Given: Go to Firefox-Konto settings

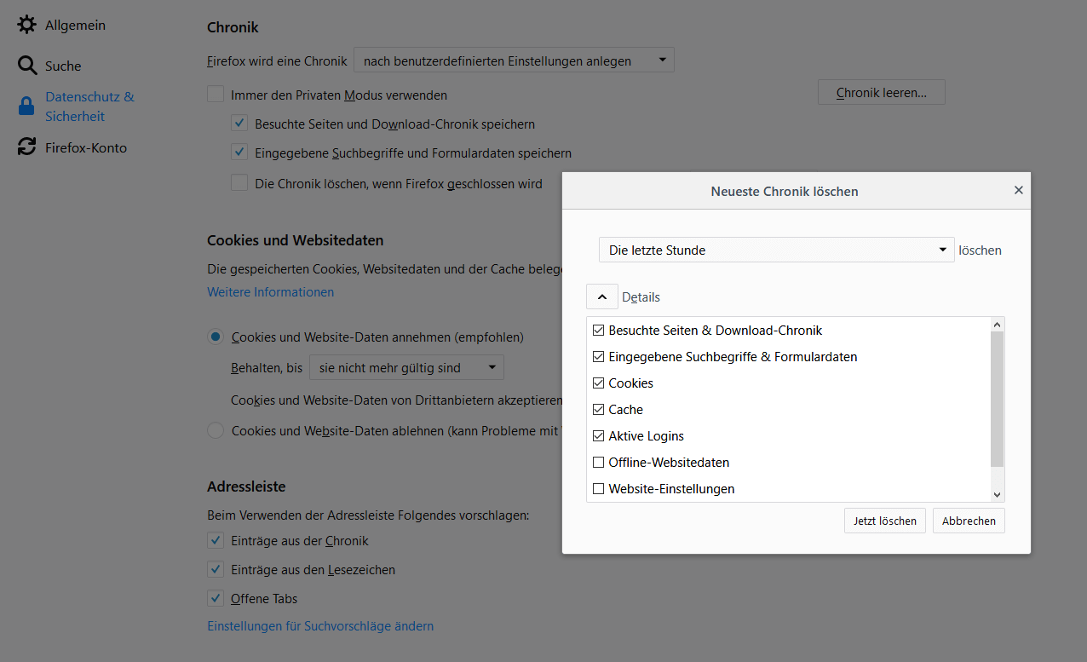Looking at the screenshot, I should coord(86,147).
